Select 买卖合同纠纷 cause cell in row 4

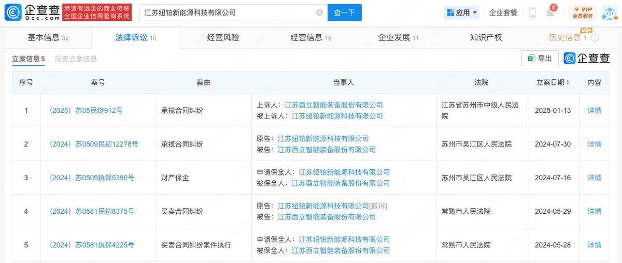point(203,211)
